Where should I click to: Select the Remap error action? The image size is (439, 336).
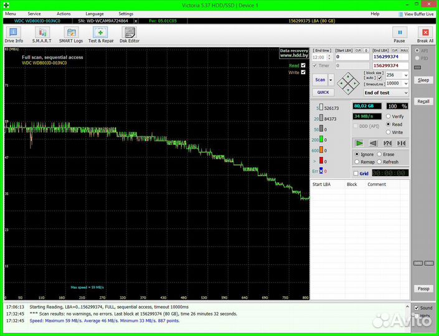[x=356, y=162]
